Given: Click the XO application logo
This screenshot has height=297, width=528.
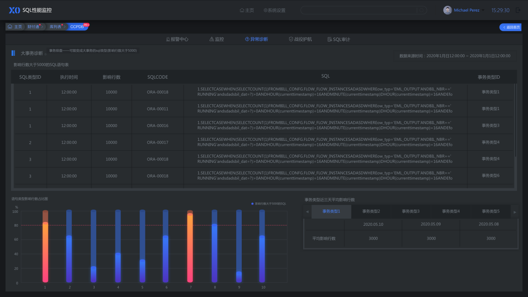Looking at the screenshot, I should pos(15,10).
